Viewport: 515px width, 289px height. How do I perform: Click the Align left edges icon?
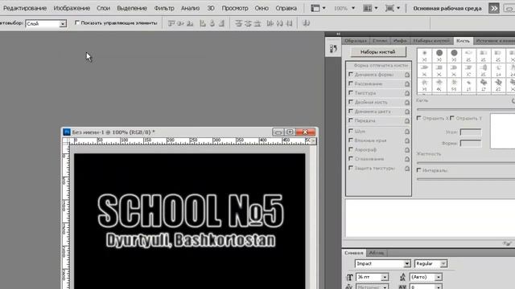pos(203,23)
